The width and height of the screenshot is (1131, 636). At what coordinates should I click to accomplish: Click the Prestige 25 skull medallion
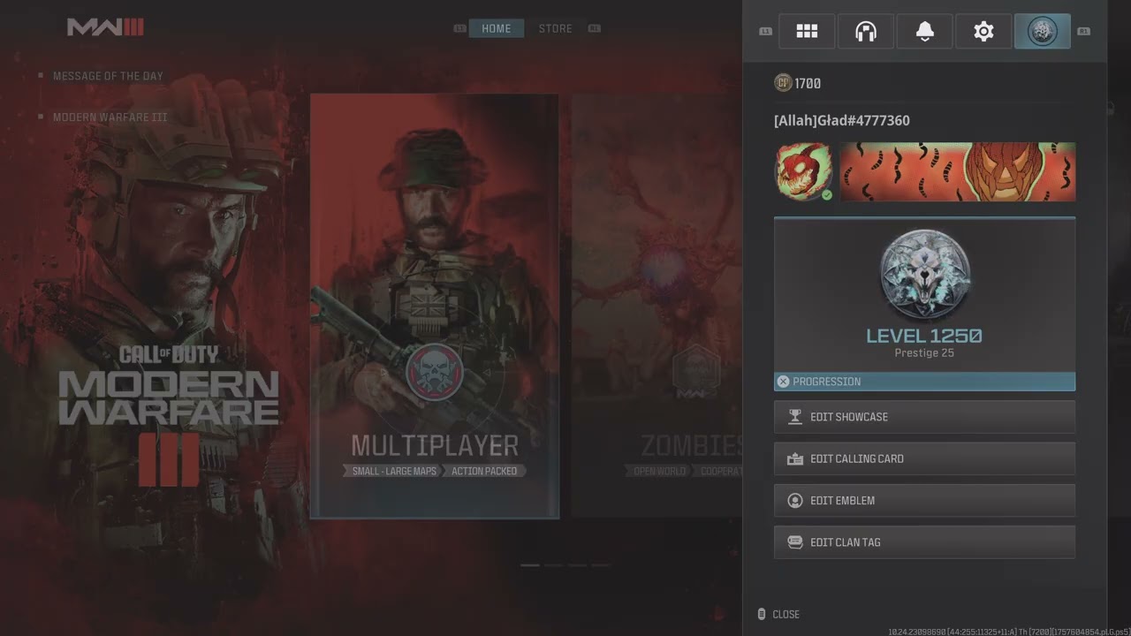tap(925, 275)
